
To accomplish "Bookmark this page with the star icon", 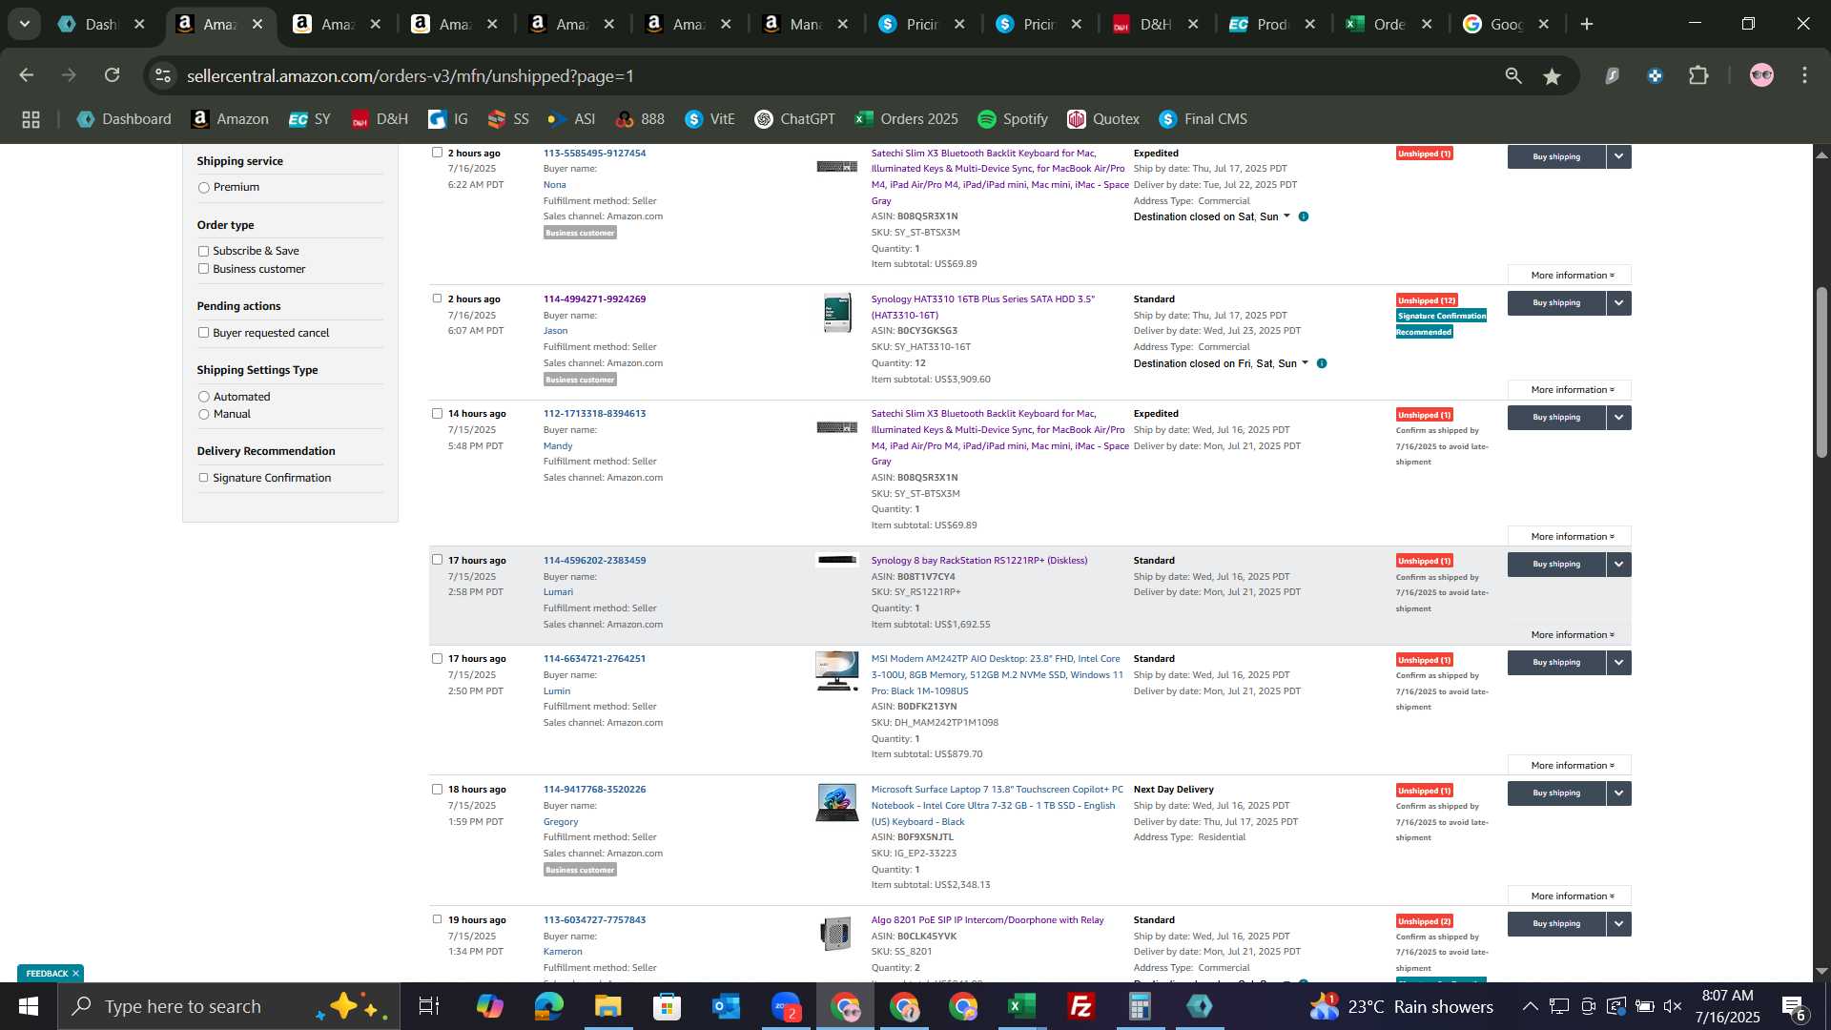I will coord(1552,75).
